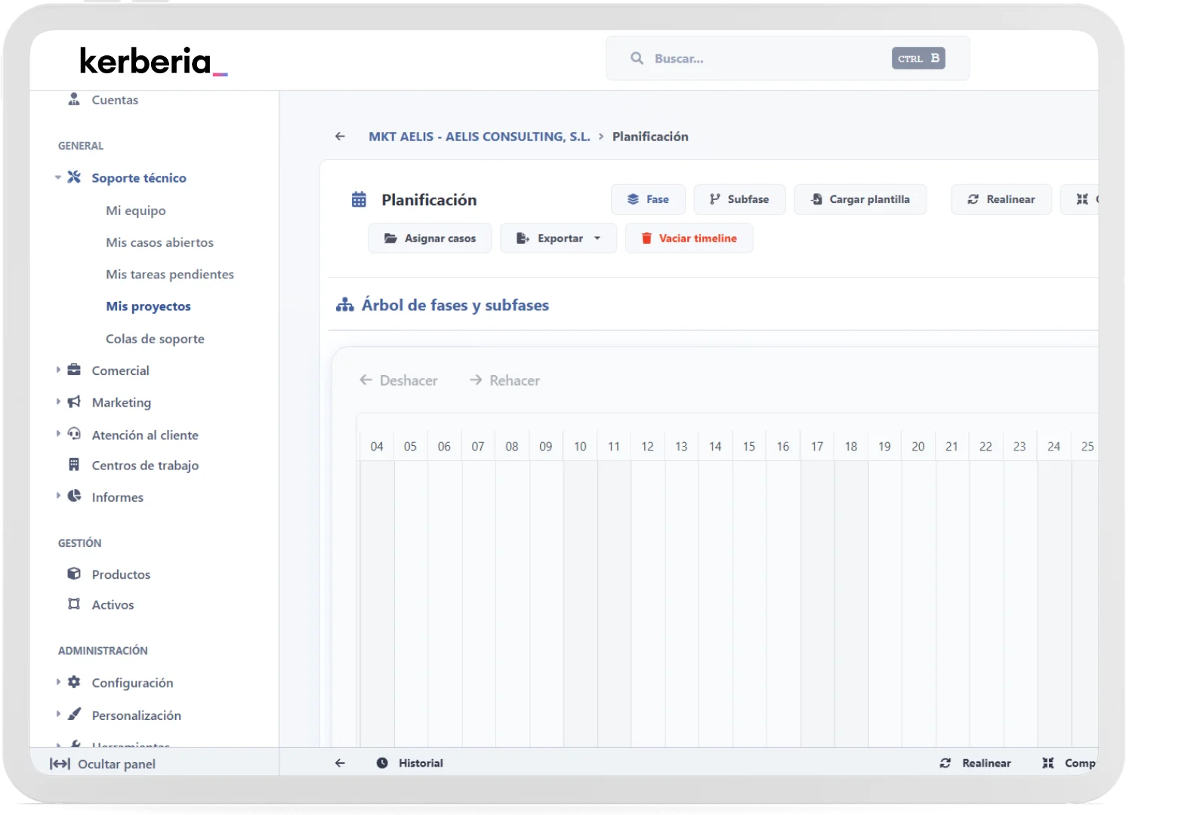
Task: Click the search magnifier icon
Action: coord(637,59)
